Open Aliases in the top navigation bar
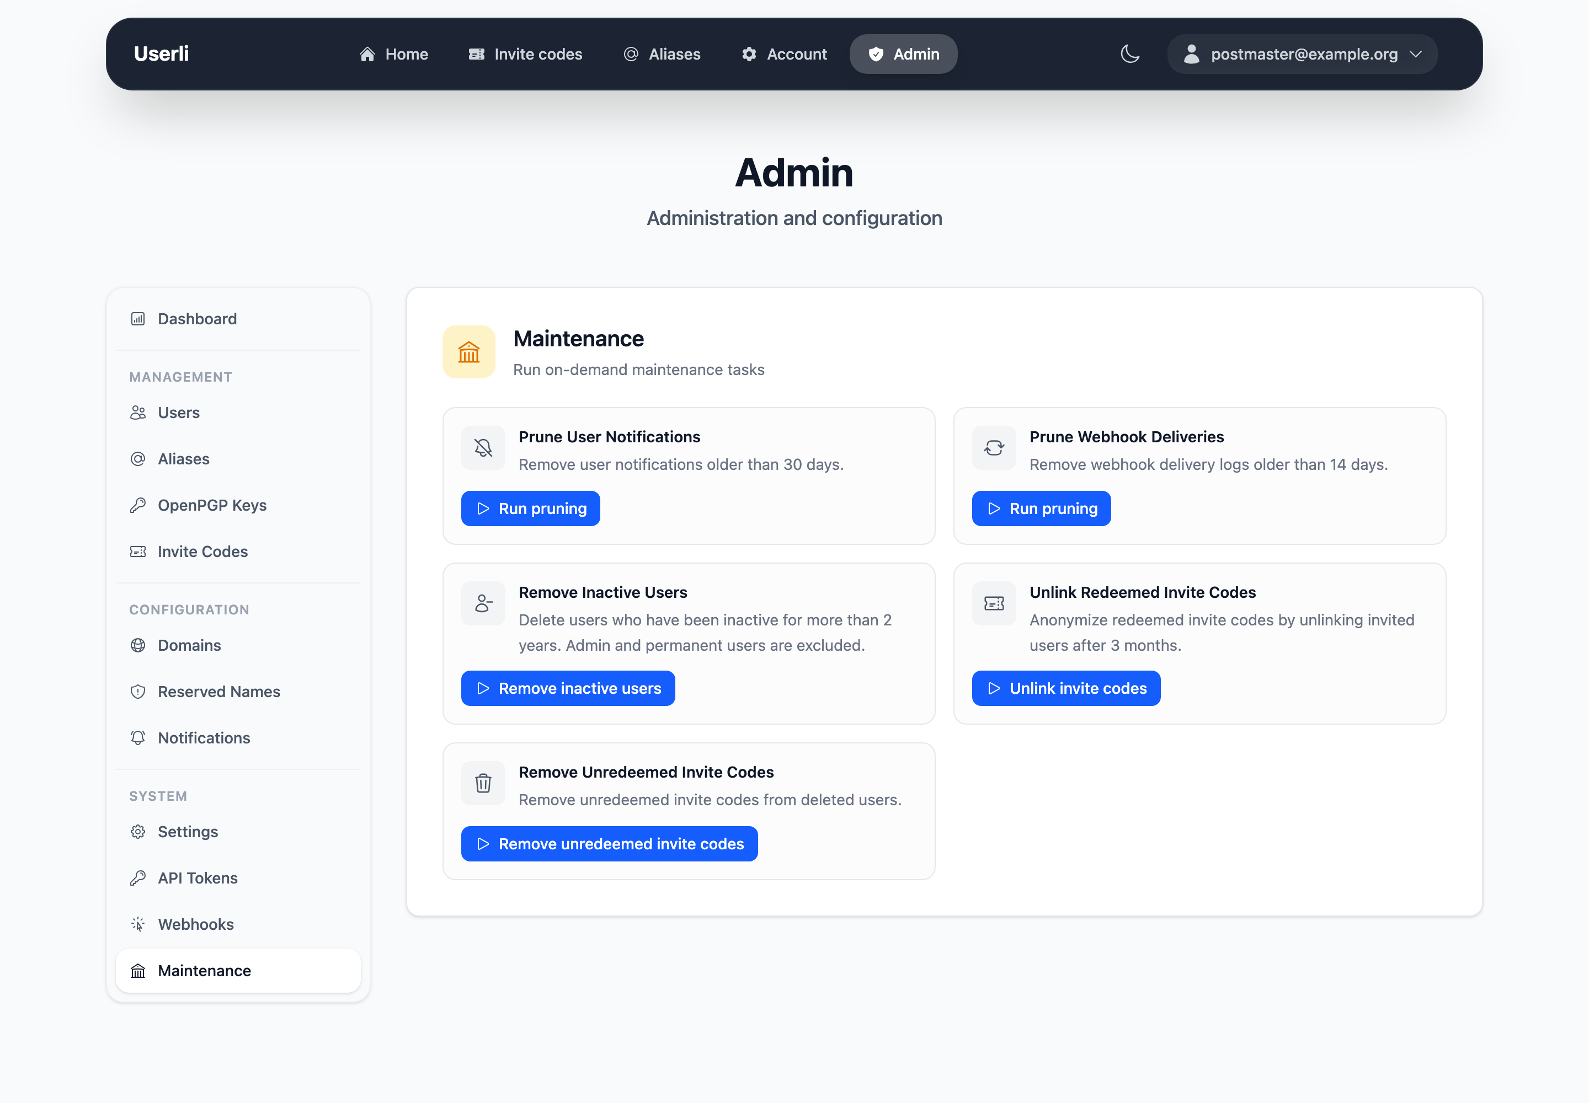Screen dimensions: 1589x1103 coord(662,54)
